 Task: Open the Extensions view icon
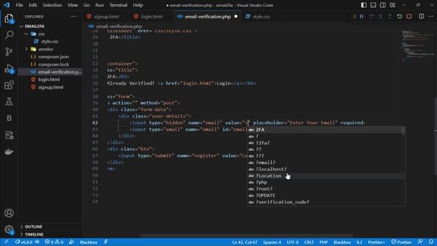click(9, 85)
